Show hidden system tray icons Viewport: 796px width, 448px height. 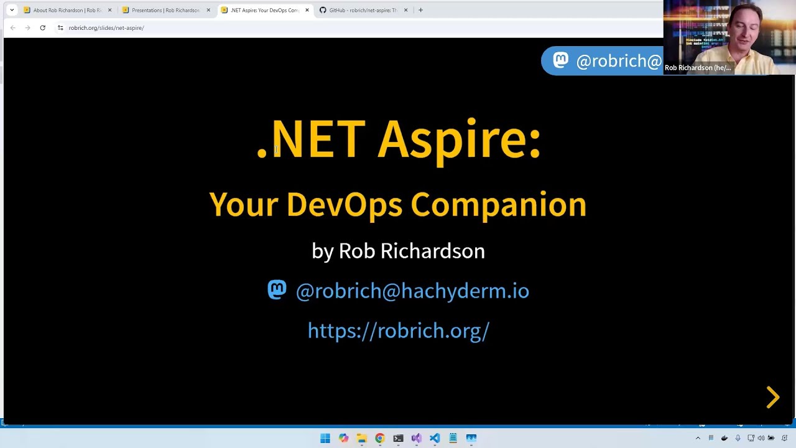click(x=698, y=438)
